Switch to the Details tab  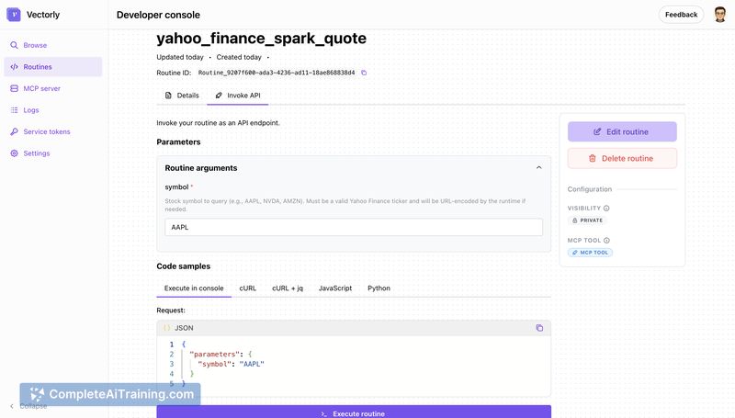pyautogui.click(x=182, y=96)
